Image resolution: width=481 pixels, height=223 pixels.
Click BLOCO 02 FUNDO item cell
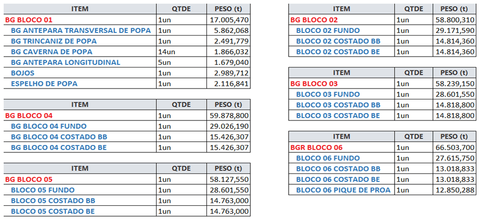pyautogui.click(x=342, y=31)
